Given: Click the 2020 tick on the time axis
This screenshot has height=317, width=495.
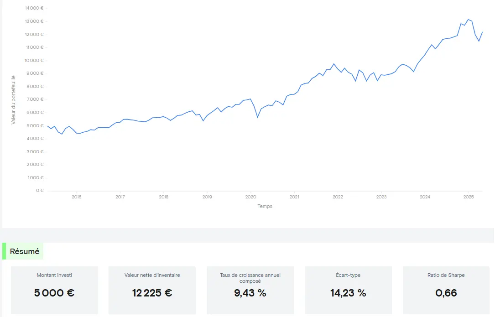Looking at the screenshot, I should (250, 197).
